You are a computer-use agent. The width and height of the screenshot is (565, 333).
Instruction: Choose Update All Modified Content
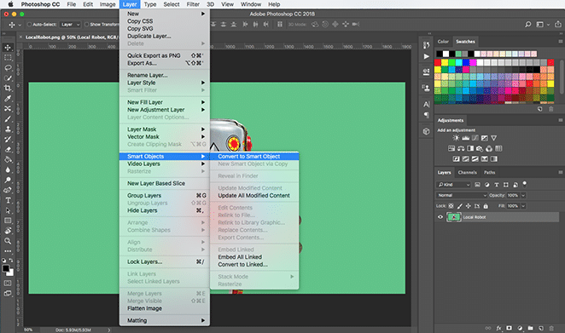click(254, 195)
